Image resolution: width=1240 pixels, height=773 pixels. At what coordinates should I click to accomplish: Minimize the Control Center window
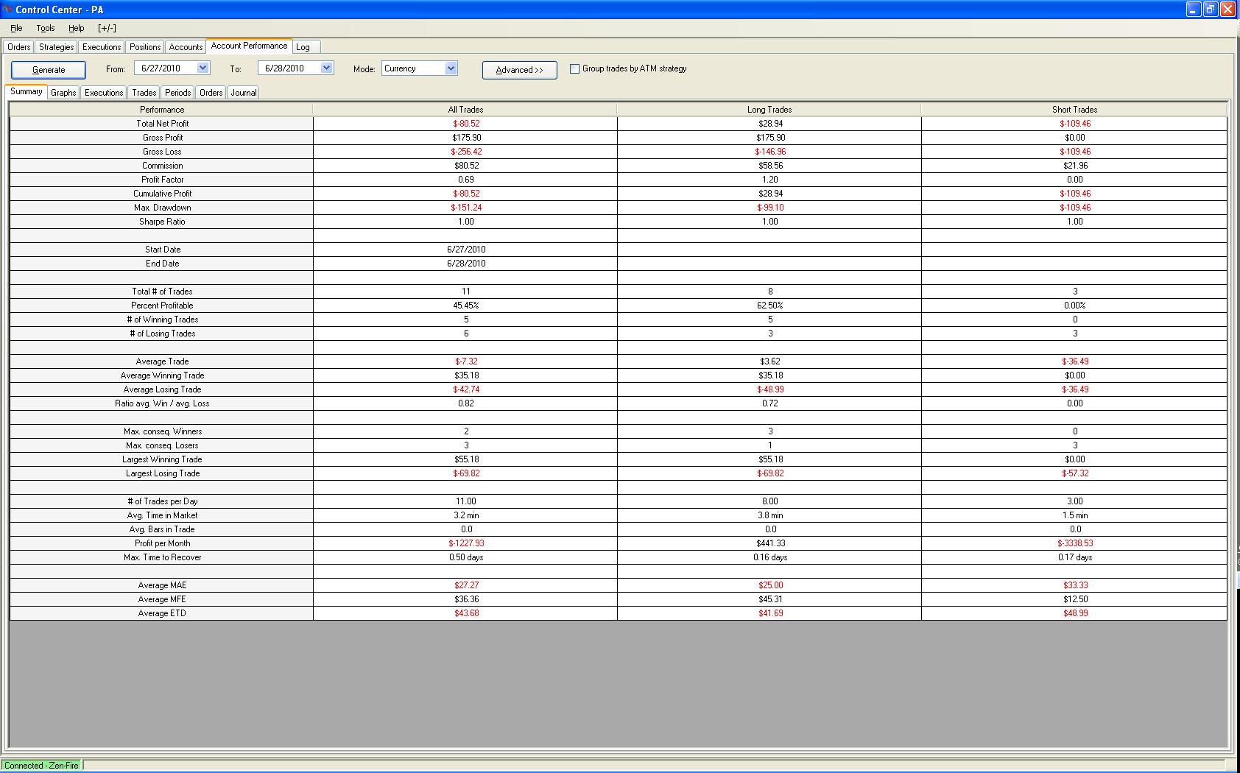coord(1194,10)
